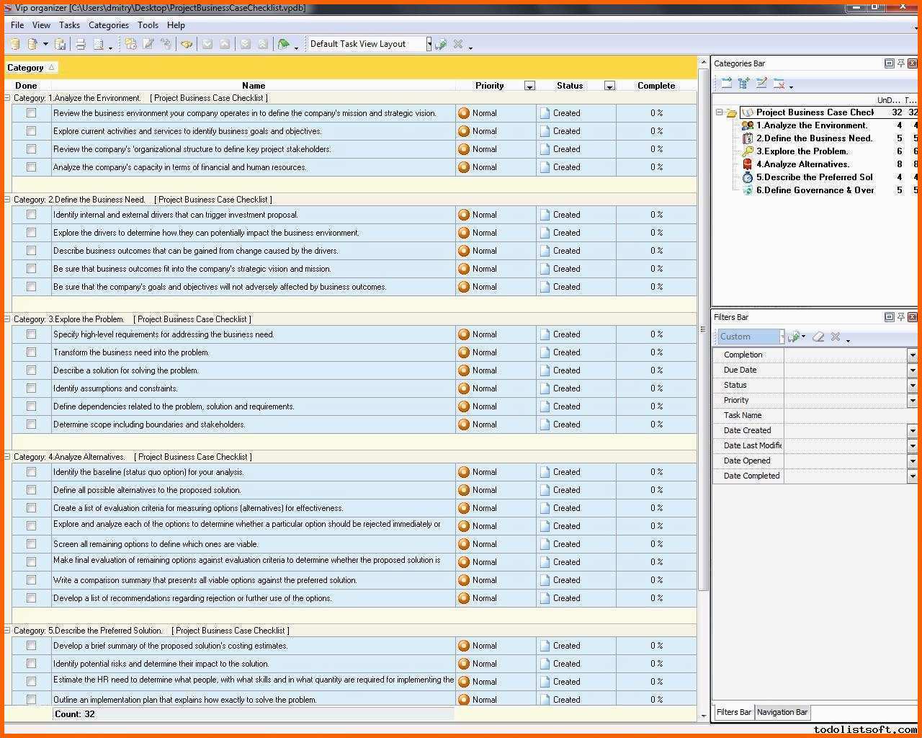
Task: Click the edit task pencil icon
Action: pyautogui.click(x=148, y=45)
